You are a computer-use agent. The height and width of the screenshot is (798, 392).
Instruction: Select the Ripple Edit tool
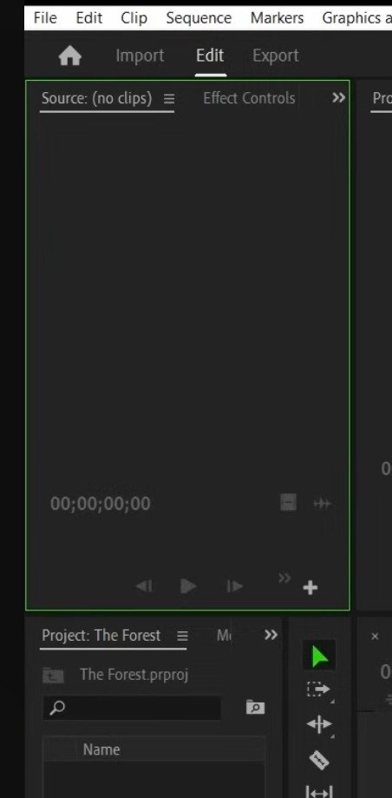tap(319, 724)
